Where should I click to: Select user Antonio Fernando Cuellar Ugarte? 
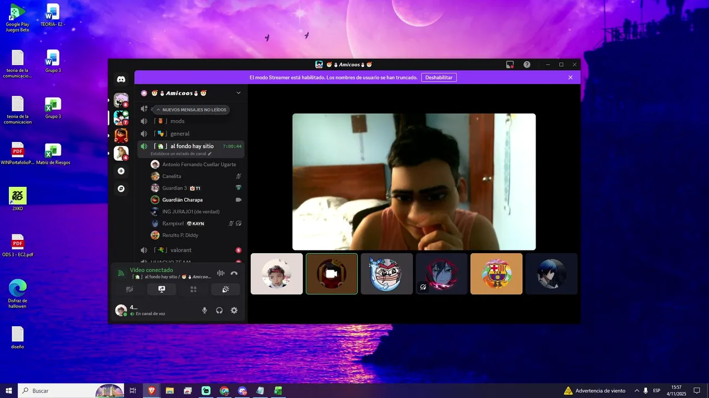[x=196, y=165]
